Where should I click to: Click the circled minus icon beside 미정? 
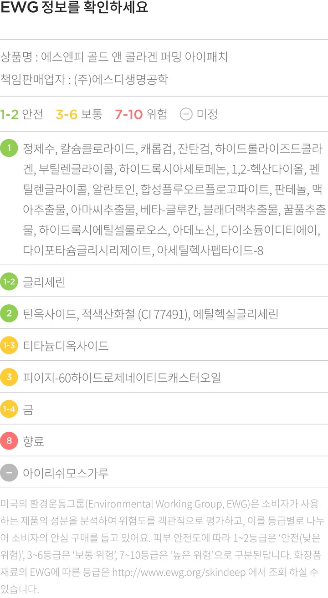pos(186,114)
